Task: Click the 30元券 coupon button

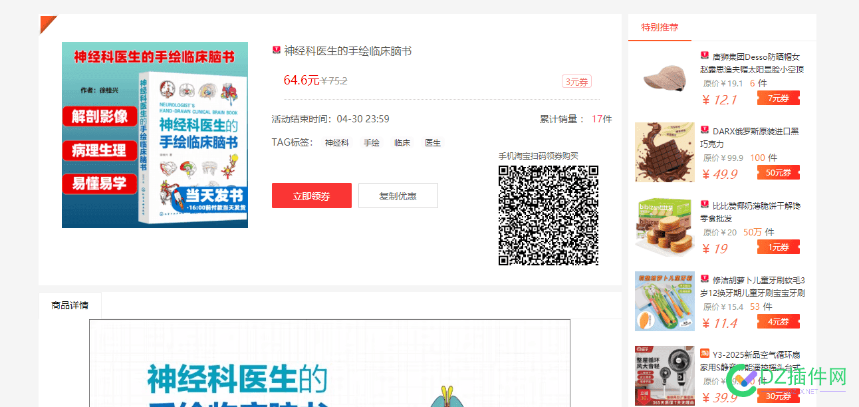Action: (779, 396)
